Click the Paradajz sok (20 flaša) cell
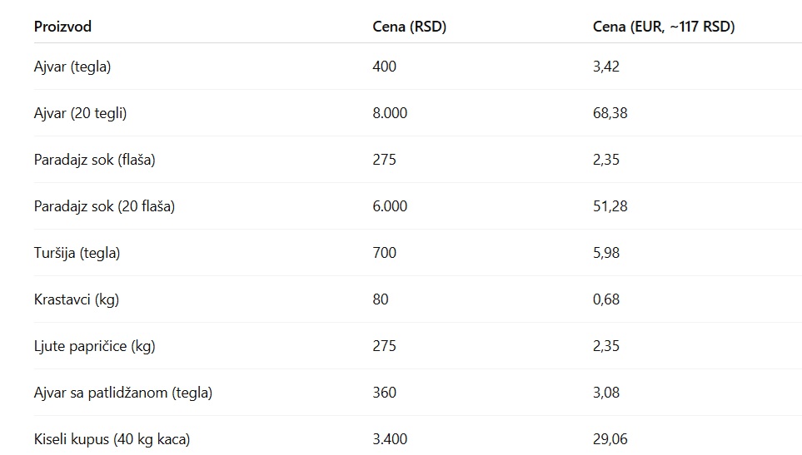Image resolution: width=802 pixels, height=455 pixels. [x=104, y=206]
